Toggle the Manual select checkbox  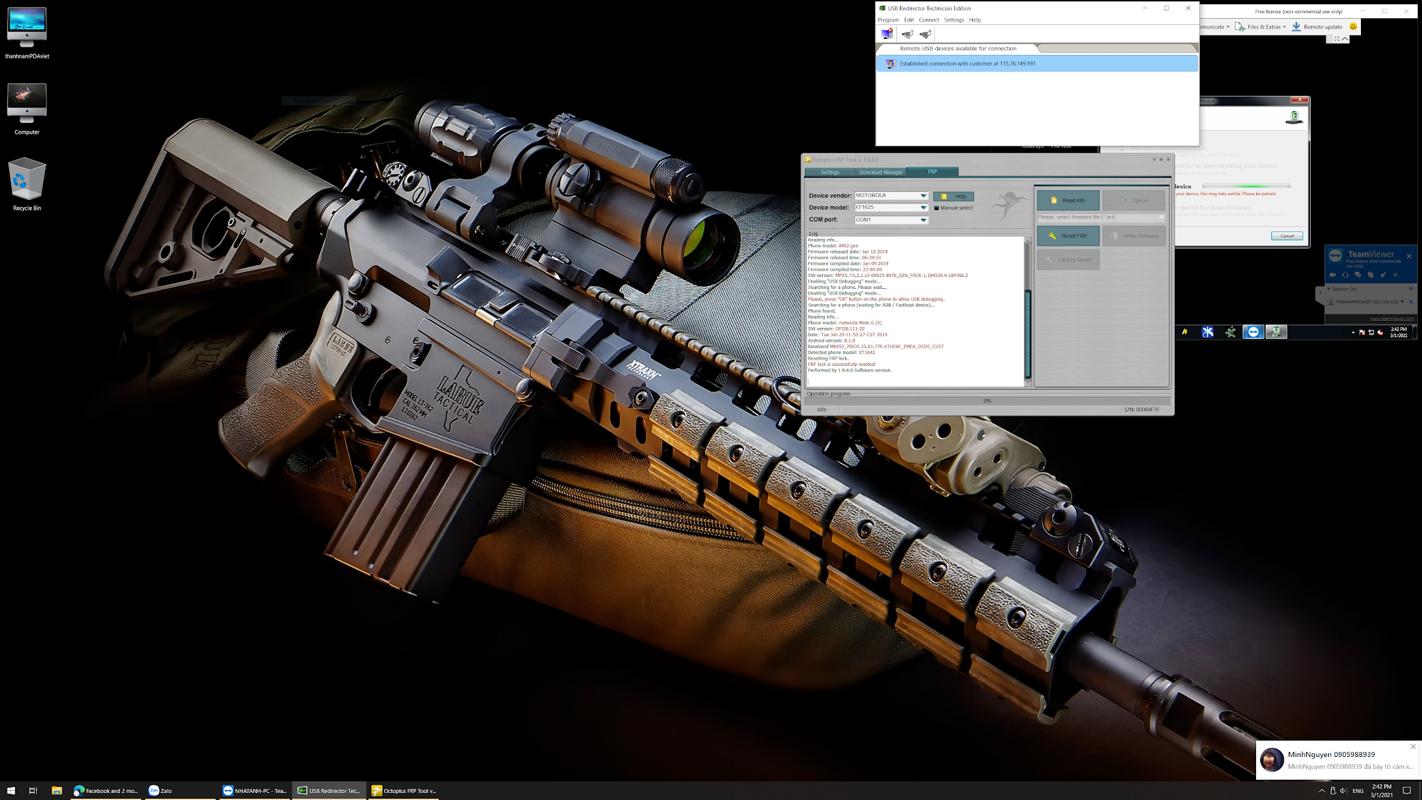tap(937, 208)
